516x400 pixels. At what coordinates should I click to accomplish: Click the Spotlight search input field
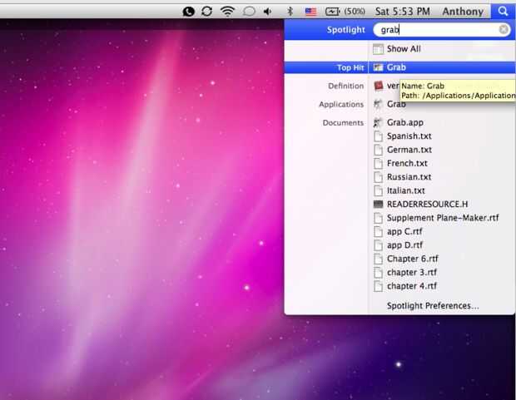pyautogui.click(x=442, y=30)
